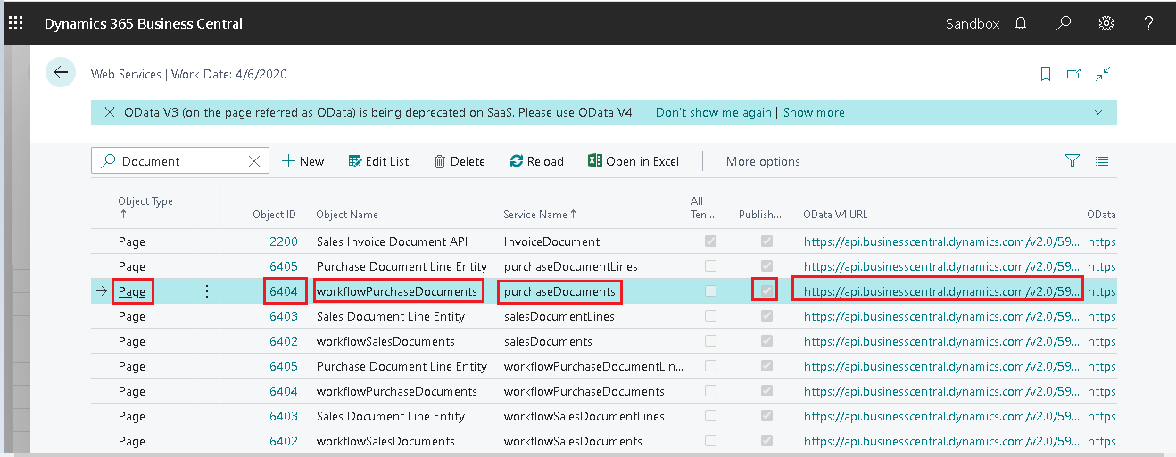Click Show more in notification
The height and width of the screenshot is (457, 1176).
(814, 112)
